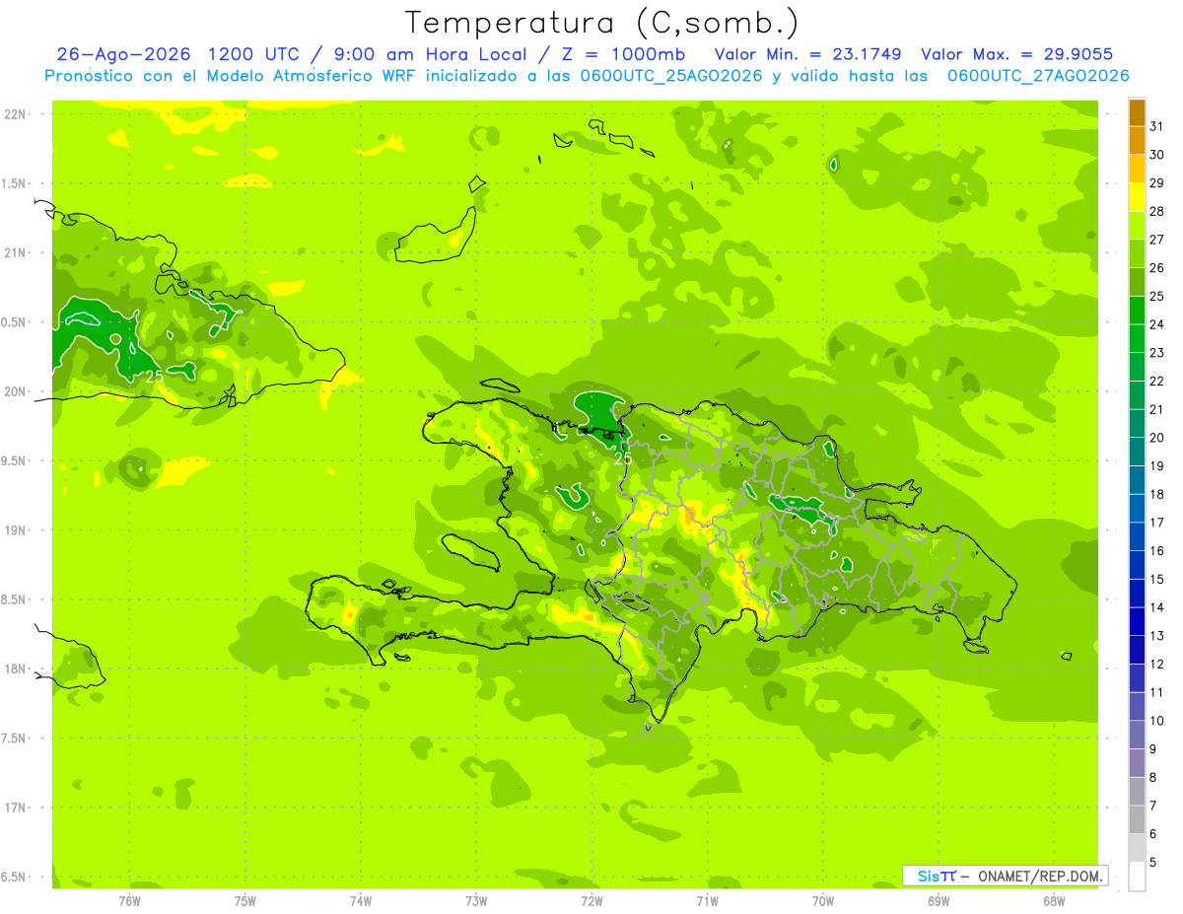Click colorbar value "27"
1183x914 pixels.
point(1157,239)
